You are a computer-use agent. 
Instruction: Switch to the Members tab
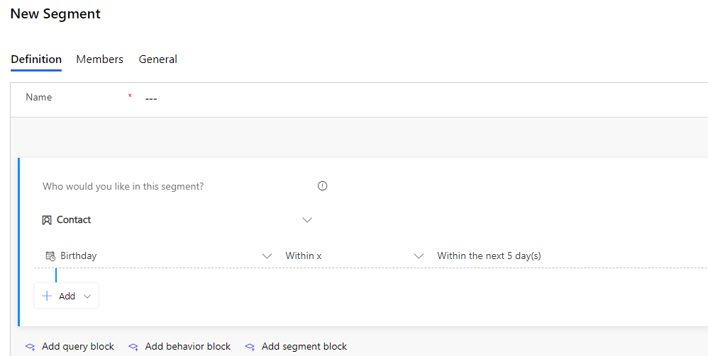click(100, 59)
